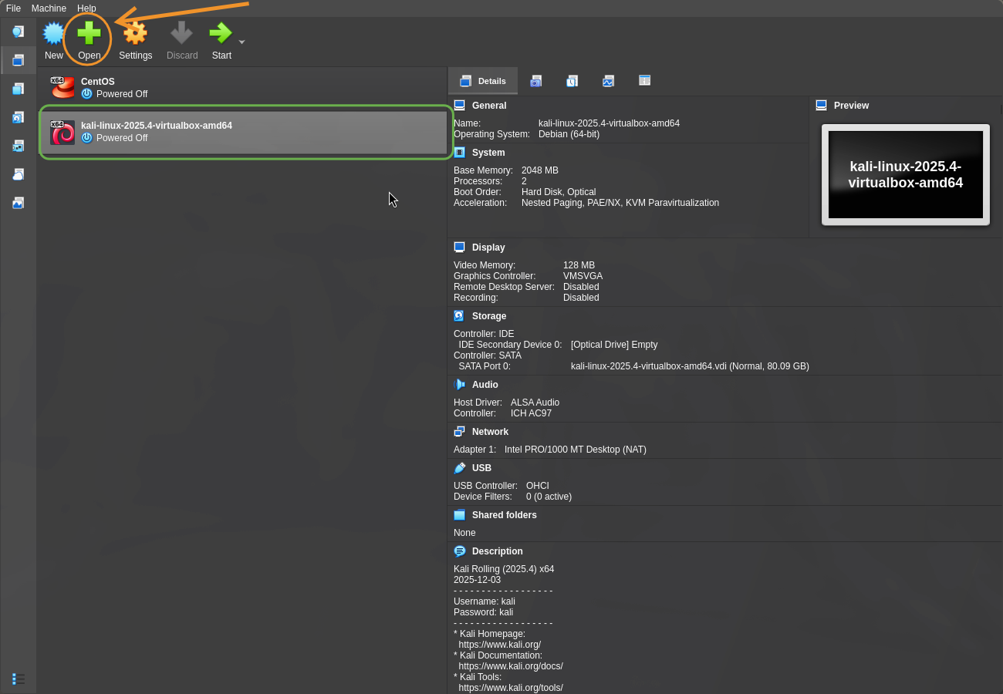Click the 128 MB video memory value
Viewport: 1003px width, 694px height.
pyautogui.click(x=579, y=265)
